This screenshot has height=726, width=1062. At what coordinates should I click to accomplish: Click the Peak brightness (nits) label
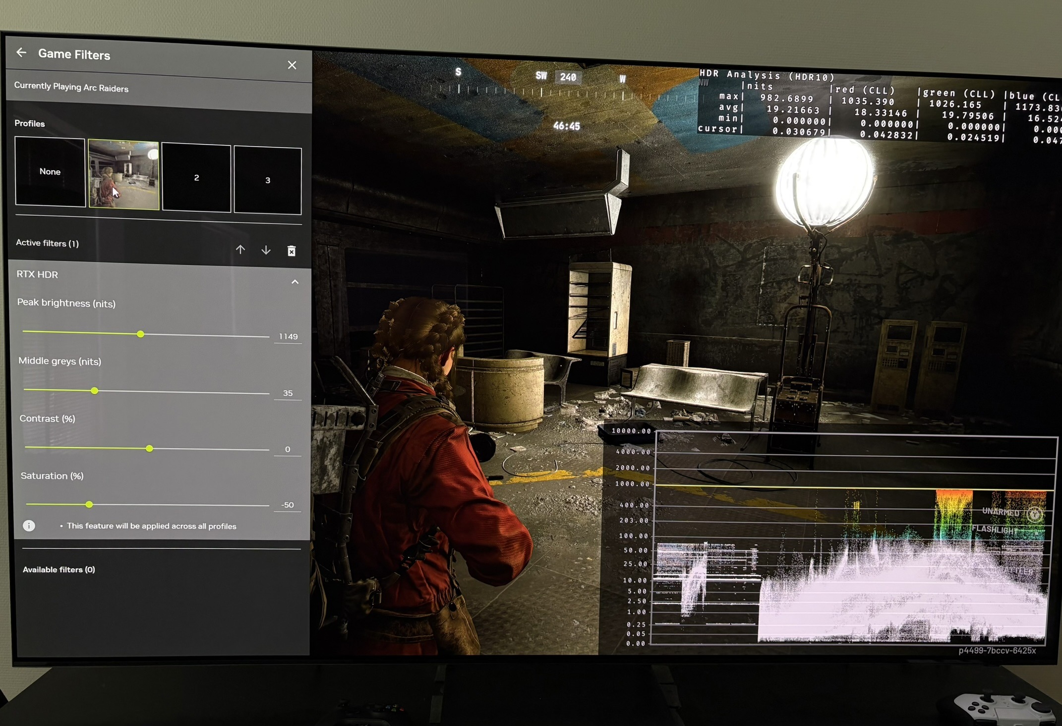tap(66, 303)
